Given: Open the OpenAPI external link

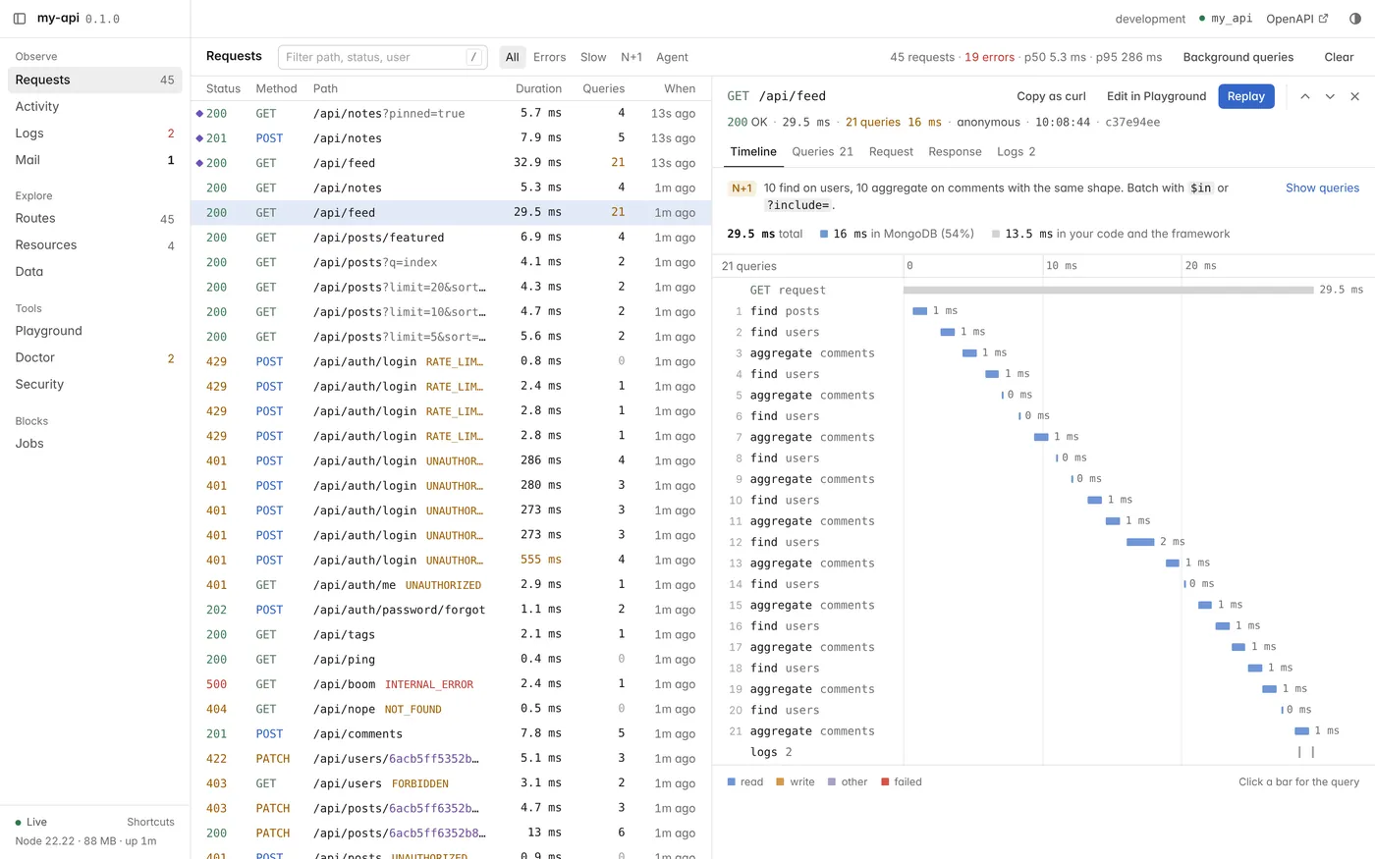Looking at the screenshot, I should tap(1296, 19).
